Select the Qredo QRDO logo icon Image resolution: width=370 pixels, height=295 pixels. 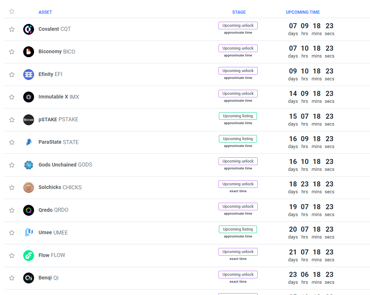tap(29, 210)
